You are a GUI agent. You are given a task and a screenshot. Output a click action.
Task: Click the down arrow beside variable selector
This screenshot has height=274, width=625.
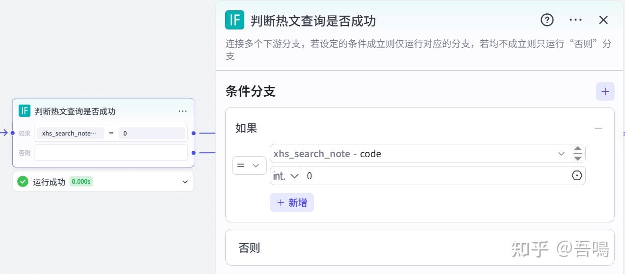(x=578, y=158)
